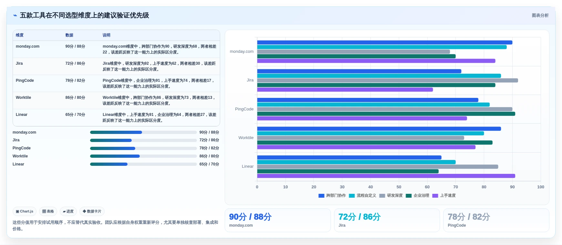Click table cell 90分 / 88分
This screenshot has height=245, width=562.
(75, 46)
